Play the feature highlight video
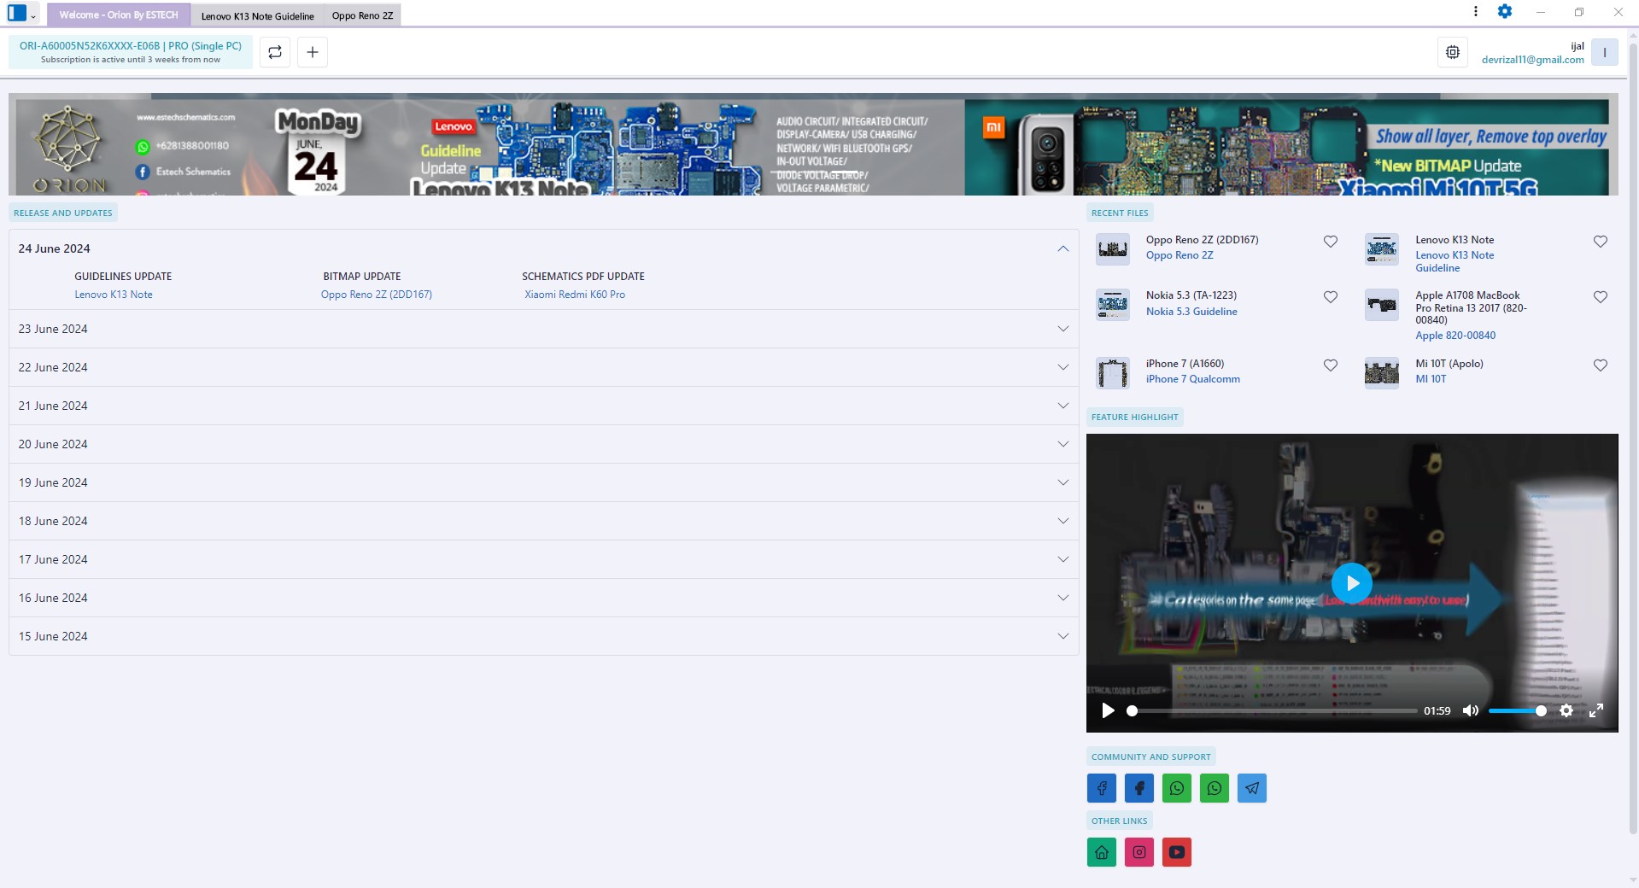 click(1352, 582)
